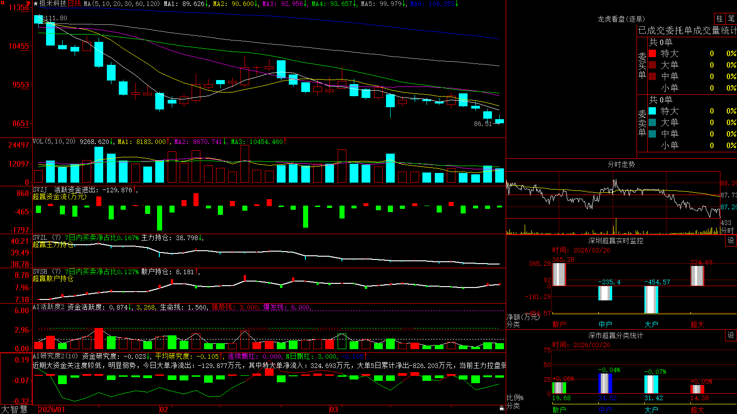Screen dimensions: 737x414
Task: Click the 共0单 count under 委买单
Action: [x=661, y=42]
